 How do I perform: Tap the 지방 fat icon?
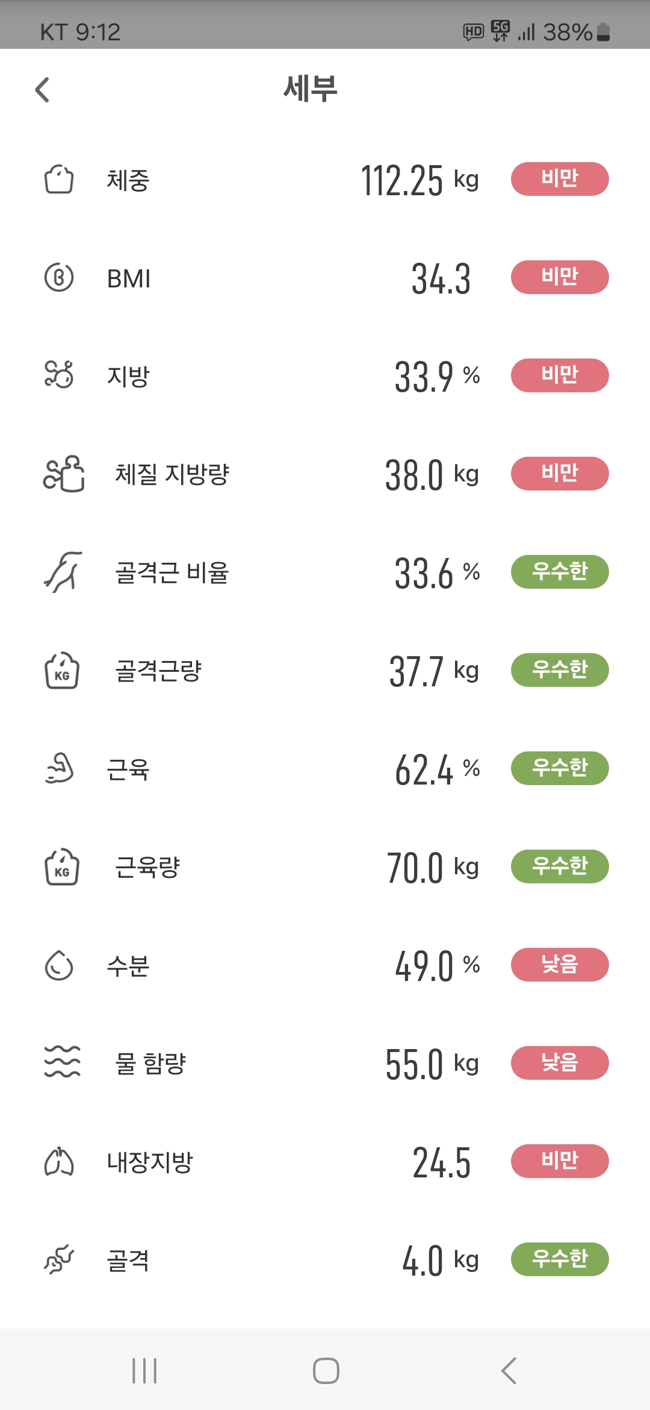(59, 375)
